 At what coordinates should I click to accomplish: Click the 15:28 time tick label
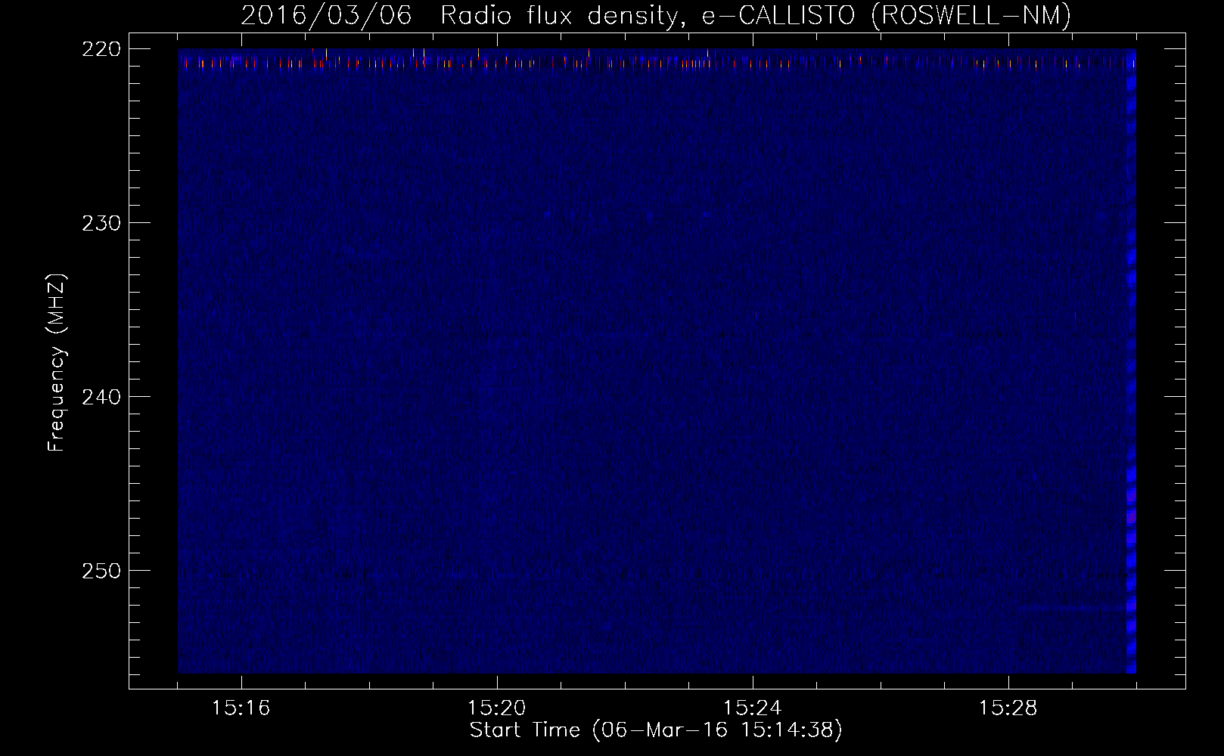(x=1008, y=708)
